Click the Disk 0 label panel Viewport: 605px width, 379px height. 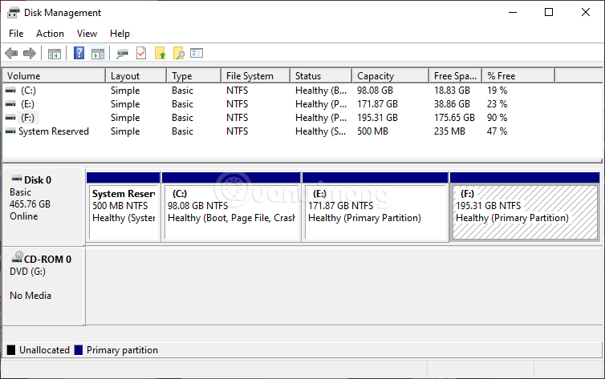(43, 204)
